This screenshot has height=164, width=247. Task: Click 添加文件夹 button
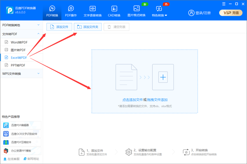(88, 27)
